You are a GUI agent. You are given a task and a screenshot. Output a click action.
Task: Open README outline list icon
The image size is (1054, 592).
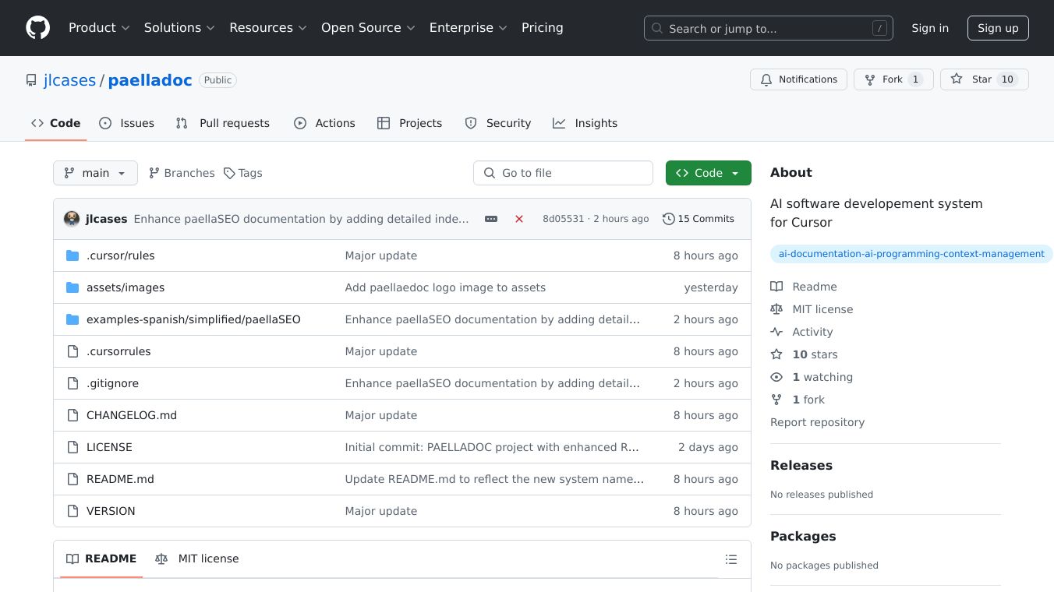click(x=730, y=559)
